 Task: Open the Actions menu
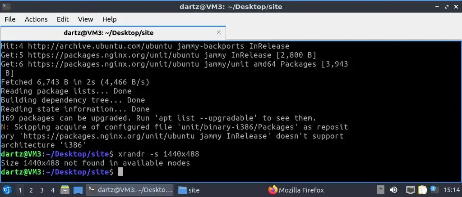tap(36, 19)
